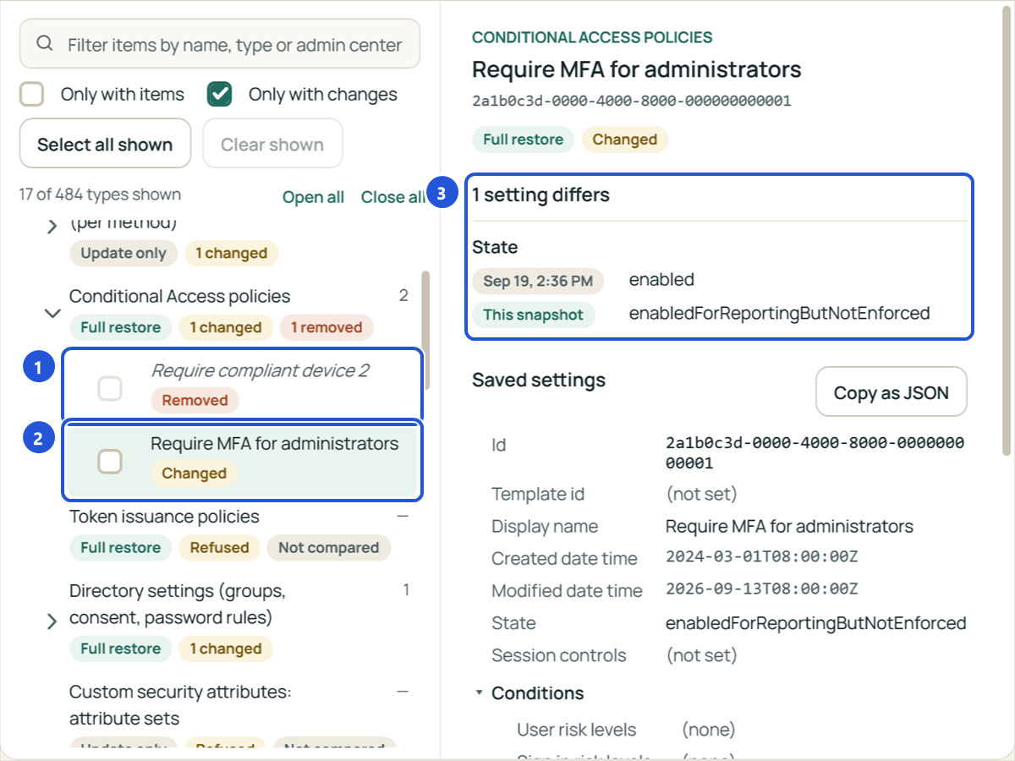Image resolution: width=1015 pixels, height=761 pixels.
Task: Click the Sep 19, 2:36 PM label
Action: (x=537, y=281)
